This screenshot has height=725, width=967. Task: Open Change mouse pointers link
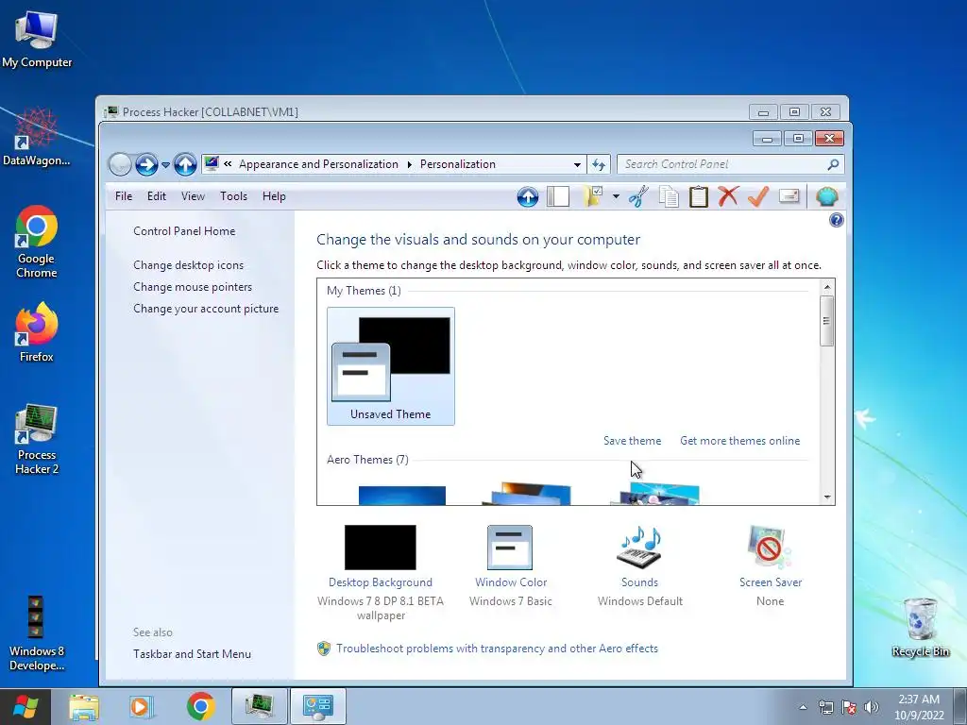pyautogui.click(x=193, y=287)
